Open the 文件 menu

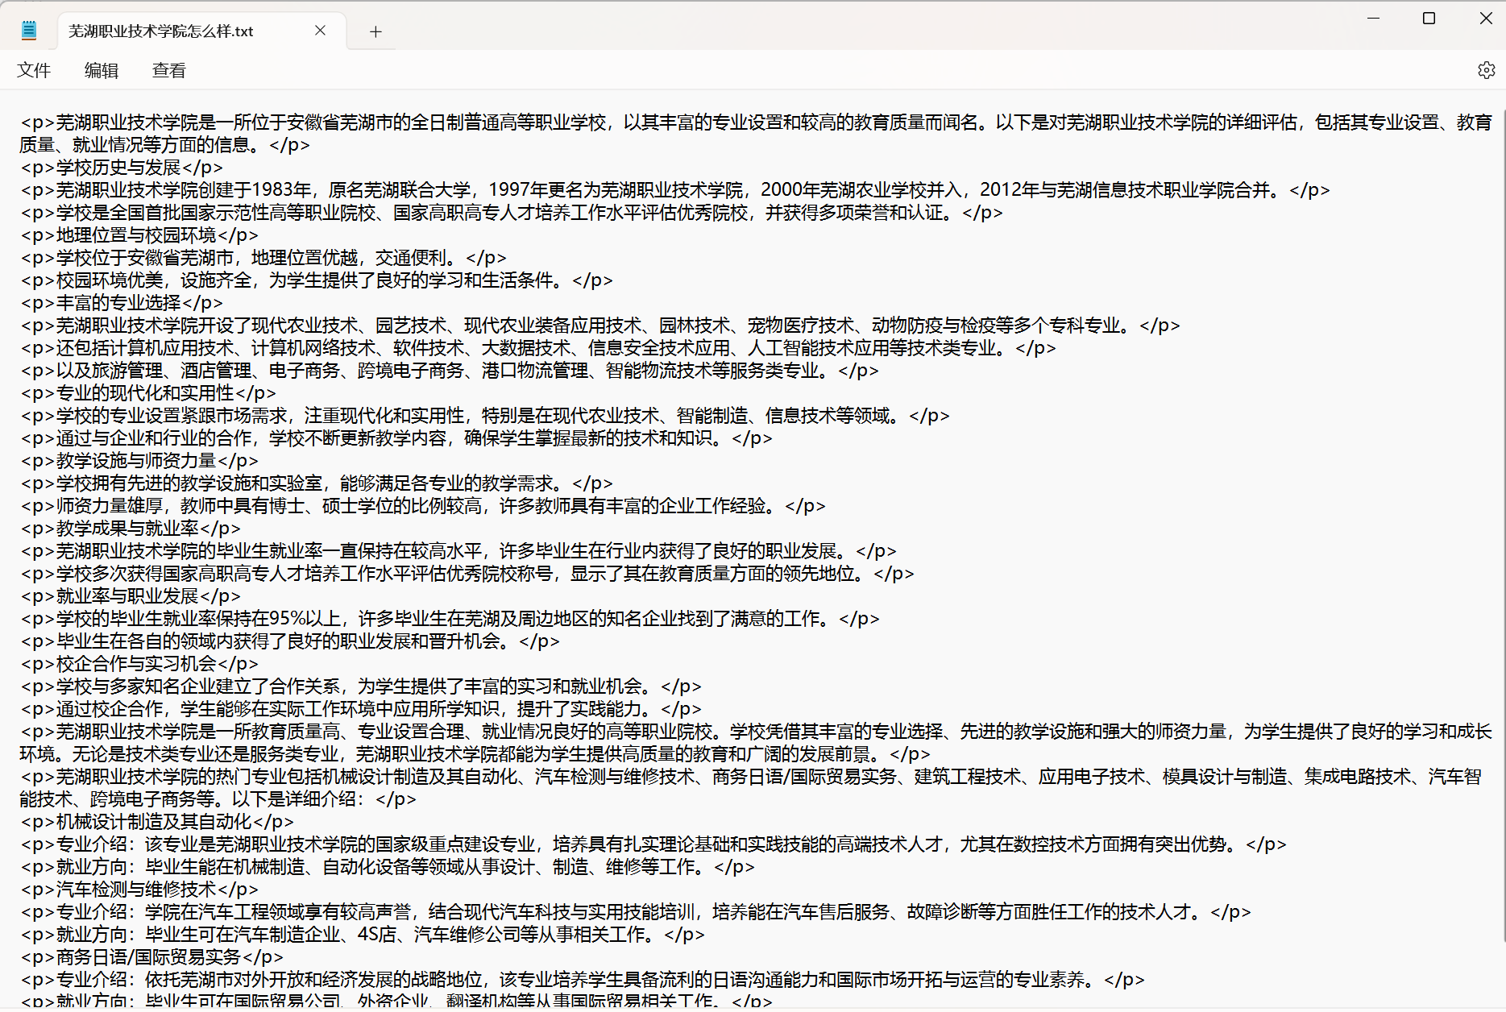coord(34,70)
